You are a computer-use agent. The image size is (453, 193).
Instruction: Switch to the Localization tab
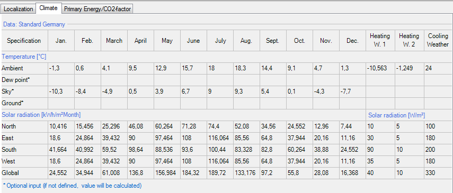tap(18, 9)
